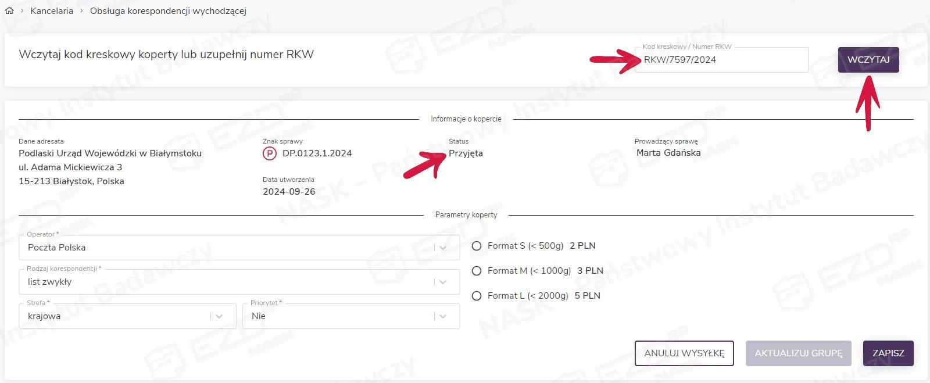930x383 pixels.
Task: Click the home icon in breadcrumb
Action: [x=9, y=10]
